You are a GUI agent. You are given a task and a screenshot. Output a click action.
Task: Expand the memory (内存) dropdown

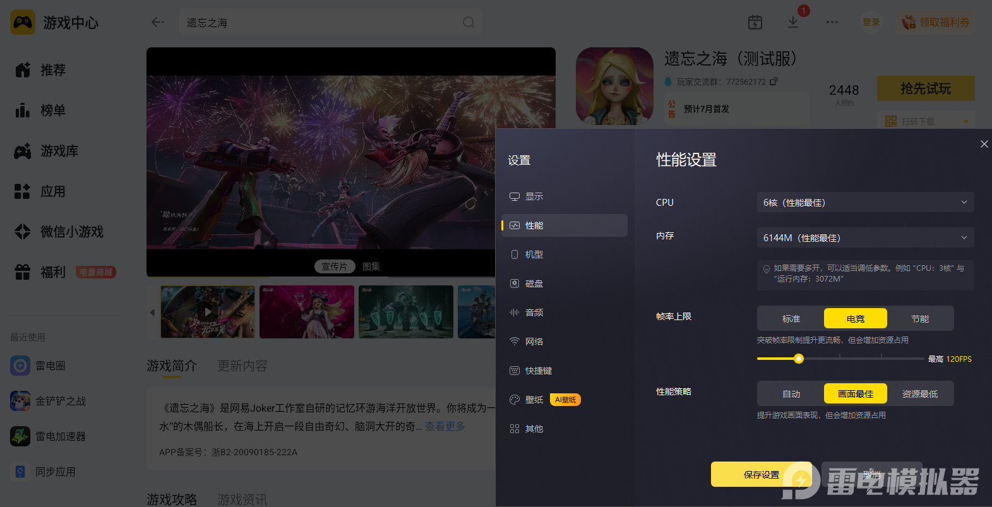click(865, 237)
